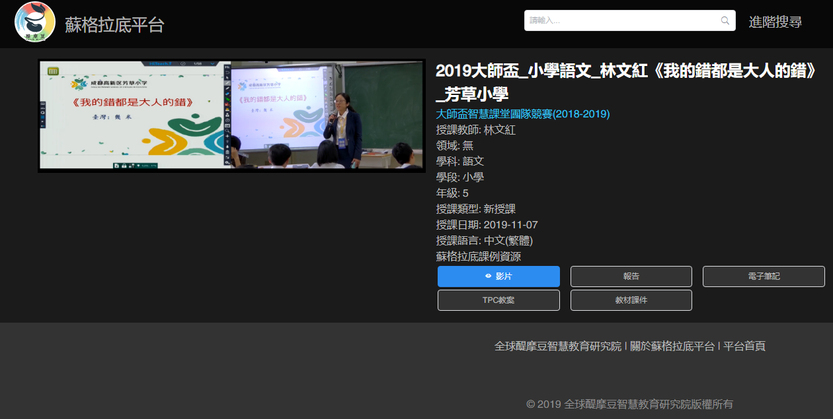Open the 蘇格拉底平台 site title

click(x=114, y=25)
